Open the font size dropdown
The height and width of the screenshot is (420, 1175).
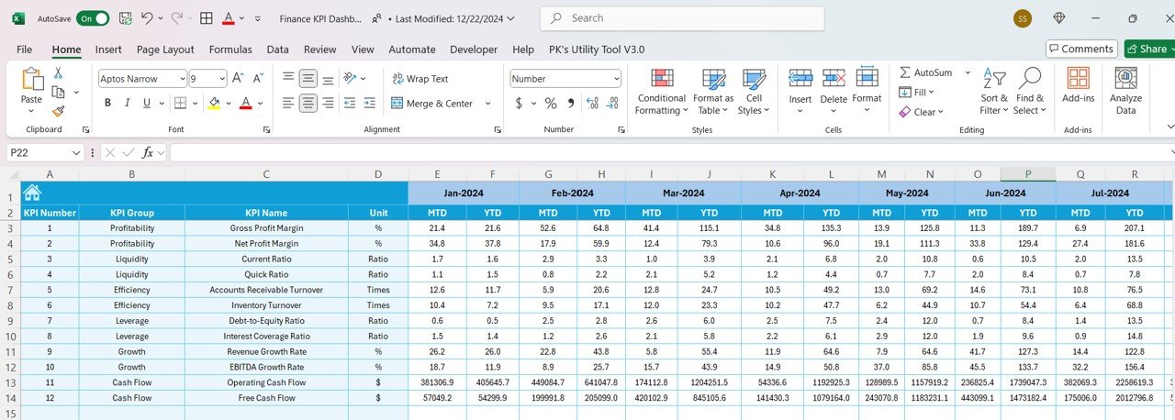click(221, 79)
